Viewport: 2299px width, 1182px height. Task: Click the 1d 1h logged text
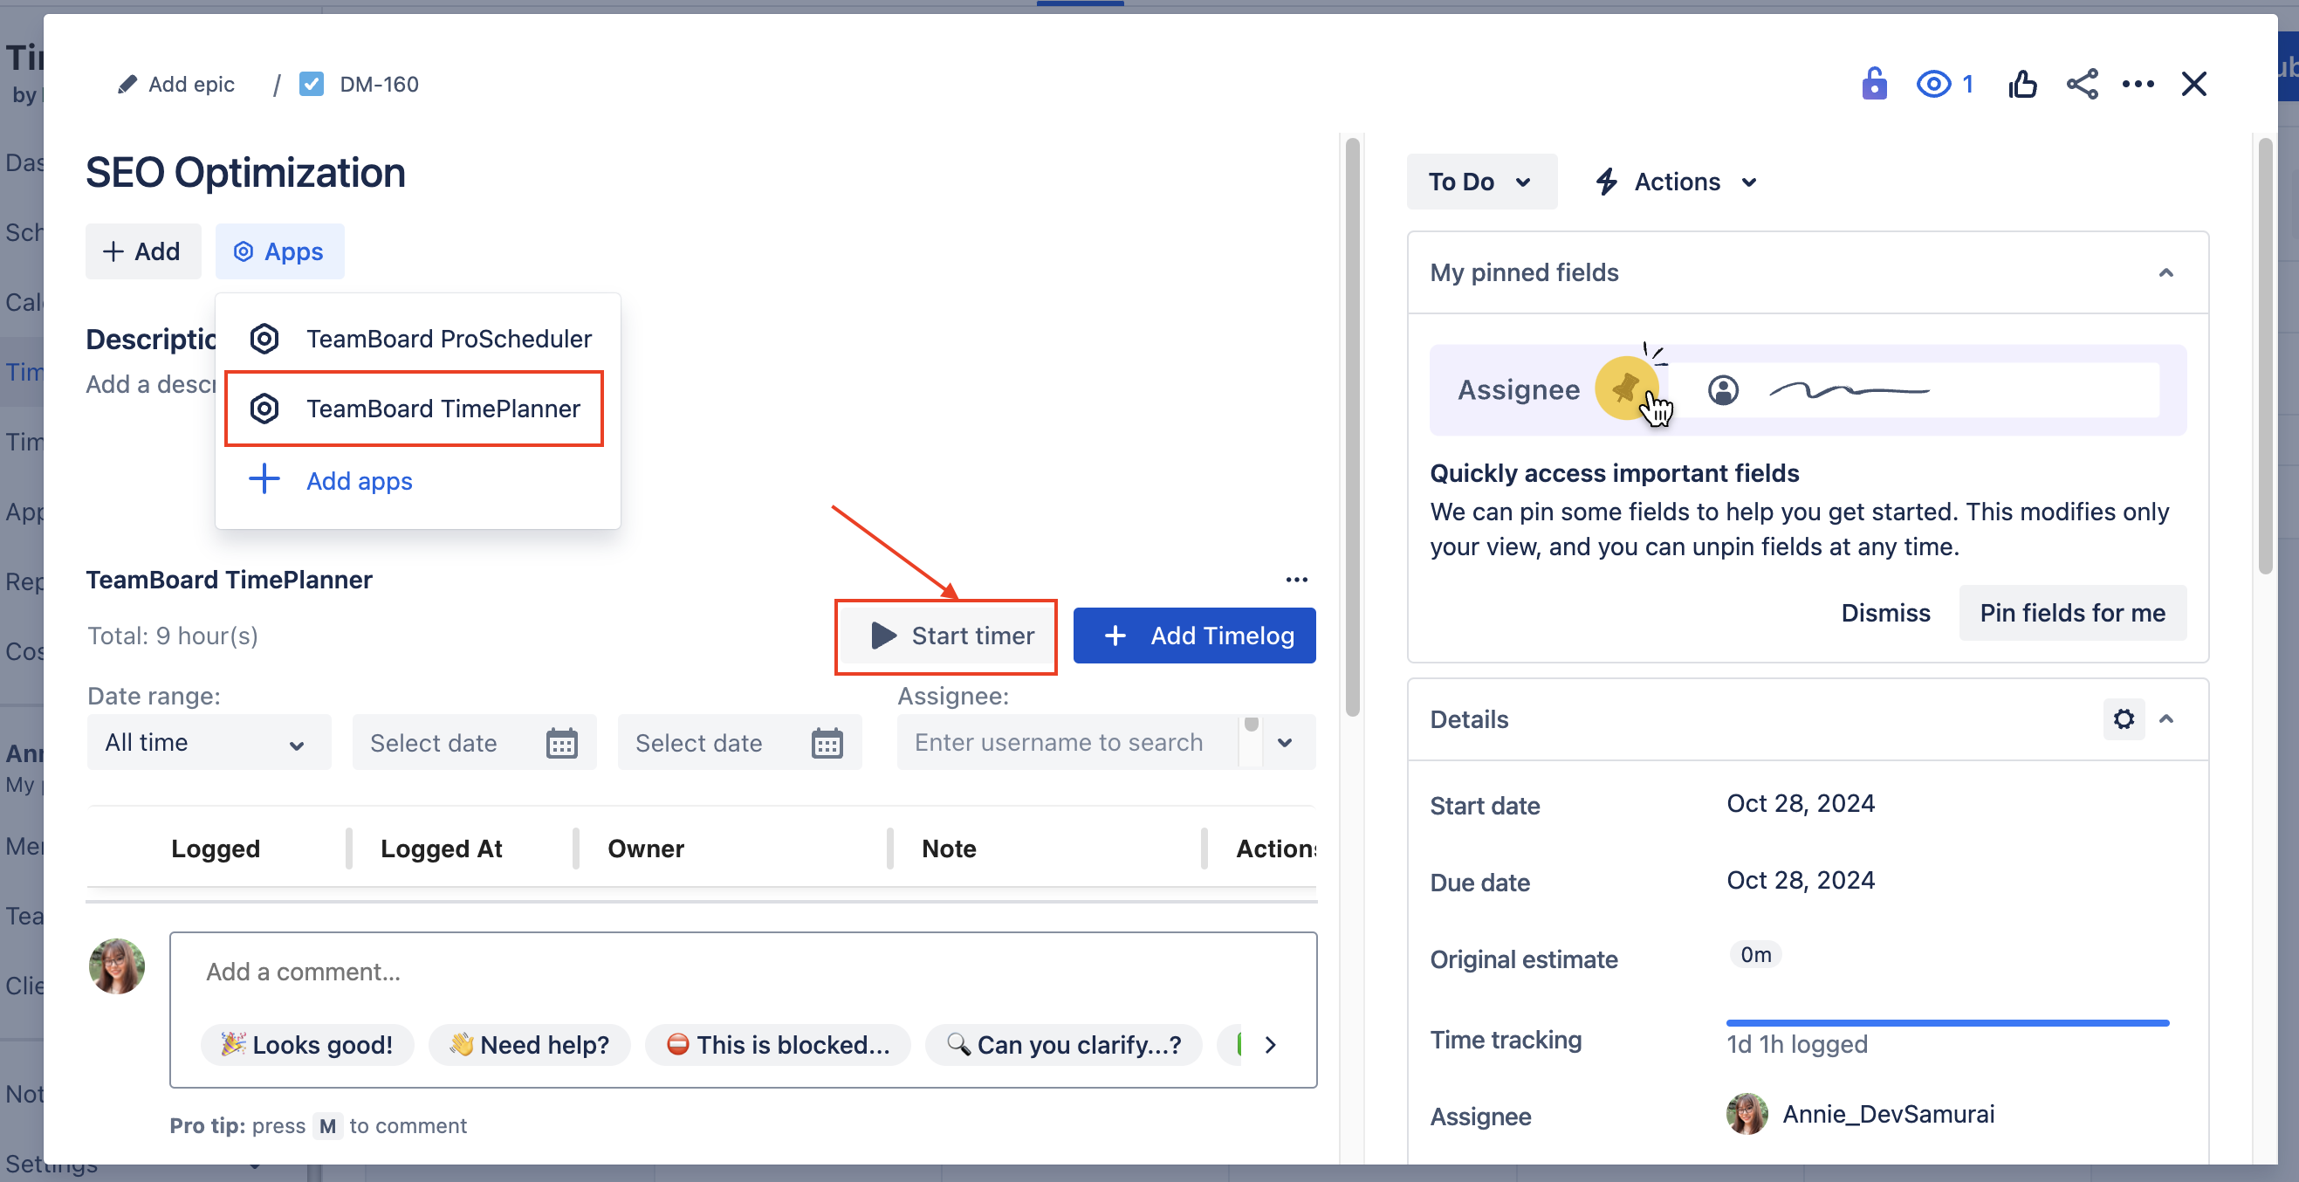click(x=1796, y=1043)
